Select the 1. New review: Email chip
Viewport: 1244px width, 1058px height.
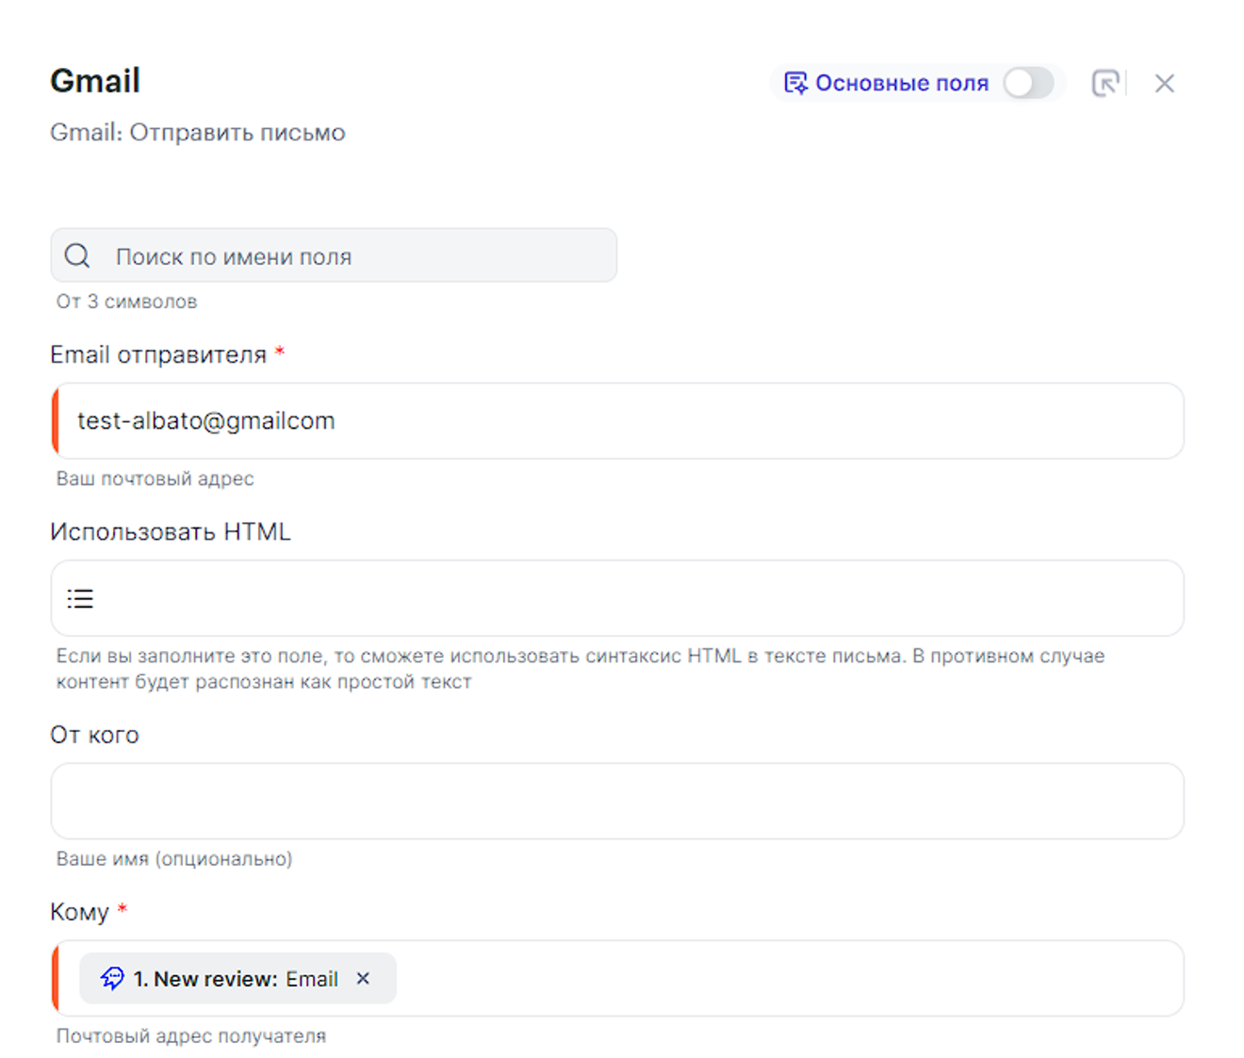tap(236, 979)
